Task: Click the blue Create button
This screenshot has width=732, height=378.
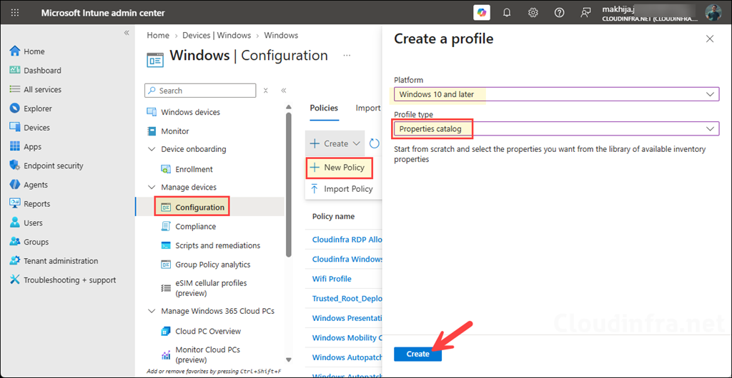Action: click(x=417, y=354)
